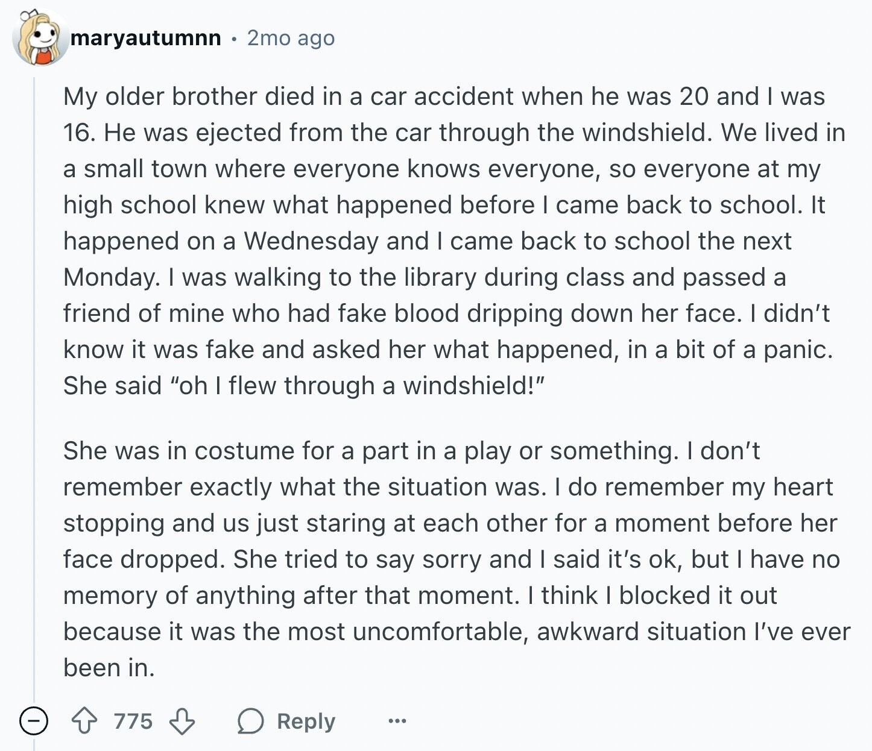Screen dimensions: 872x751
Task: Click the line starting "high school knew what happened"
Action: point(444,205)
